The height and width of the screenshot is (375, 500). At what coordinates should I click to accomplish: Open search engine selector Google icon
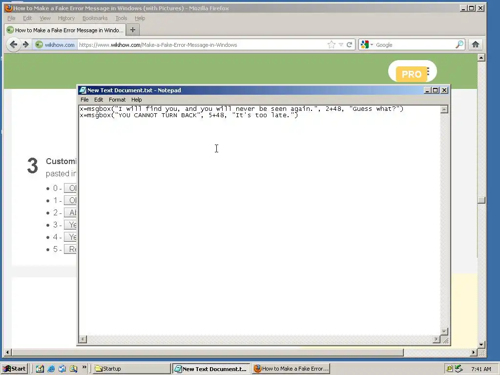pyautogui.click(x=367, y=44)
